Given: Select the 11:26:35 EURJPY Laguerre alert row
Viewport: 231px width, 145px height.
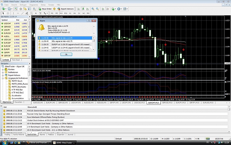Looking at the screenshot, I should (x=65, y=45).
